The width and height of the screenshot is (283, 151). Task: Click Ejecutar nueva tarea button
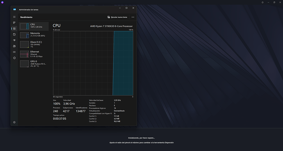click(x=117, y=17)
